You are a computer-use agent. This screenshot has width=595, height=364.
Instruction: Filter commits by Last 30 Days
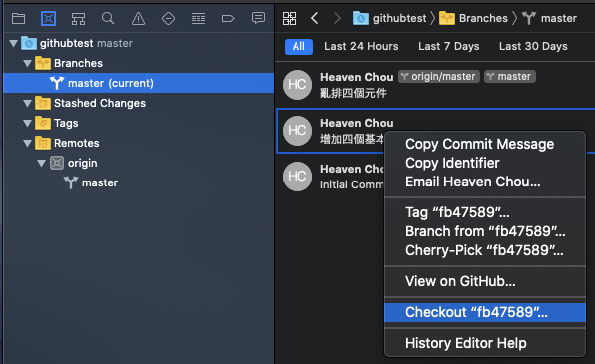pyautogui.click(x=533, y=46)
